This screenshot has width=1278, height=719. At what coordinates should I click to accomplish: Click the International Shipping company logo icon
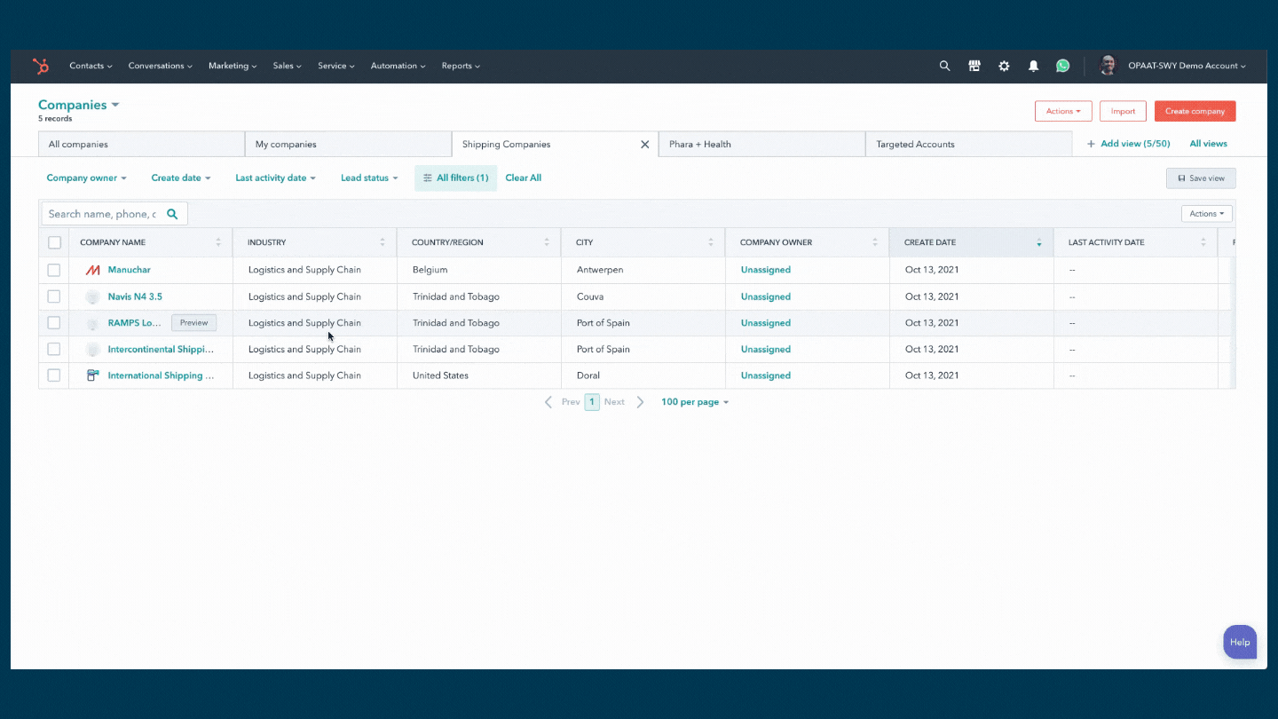(x=92, y=375)
